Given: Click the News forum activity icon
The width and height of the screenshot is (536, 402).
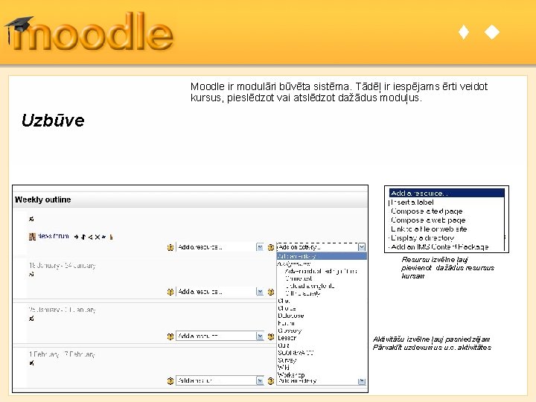Looking at the screenshot, I should point(32,237).
